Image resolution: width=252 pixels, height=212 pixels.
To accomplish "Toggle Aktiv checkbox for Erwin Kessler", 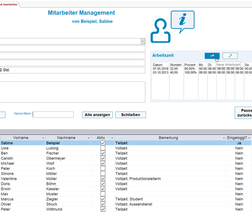I will (x=103, y=189).
